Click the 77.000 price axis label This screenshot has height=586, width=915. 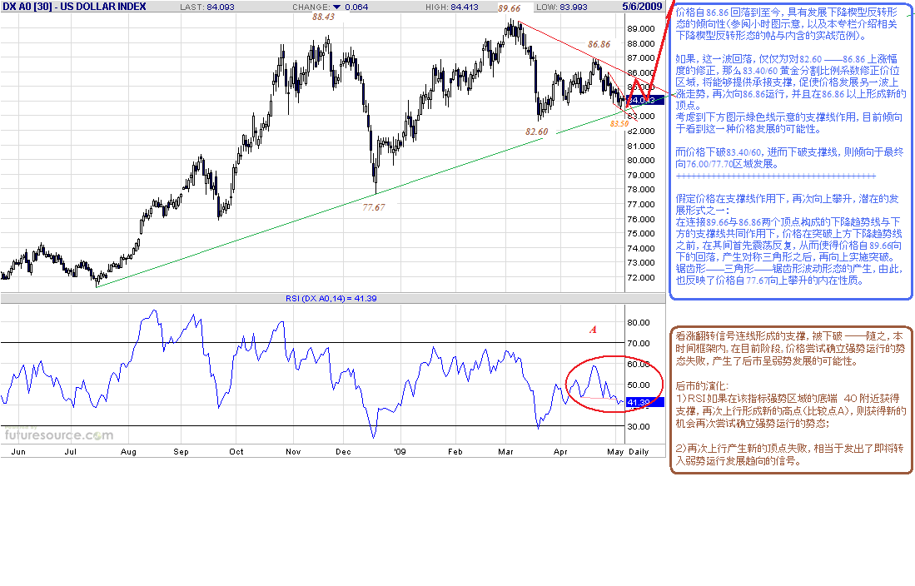click(x=641, y=204)
